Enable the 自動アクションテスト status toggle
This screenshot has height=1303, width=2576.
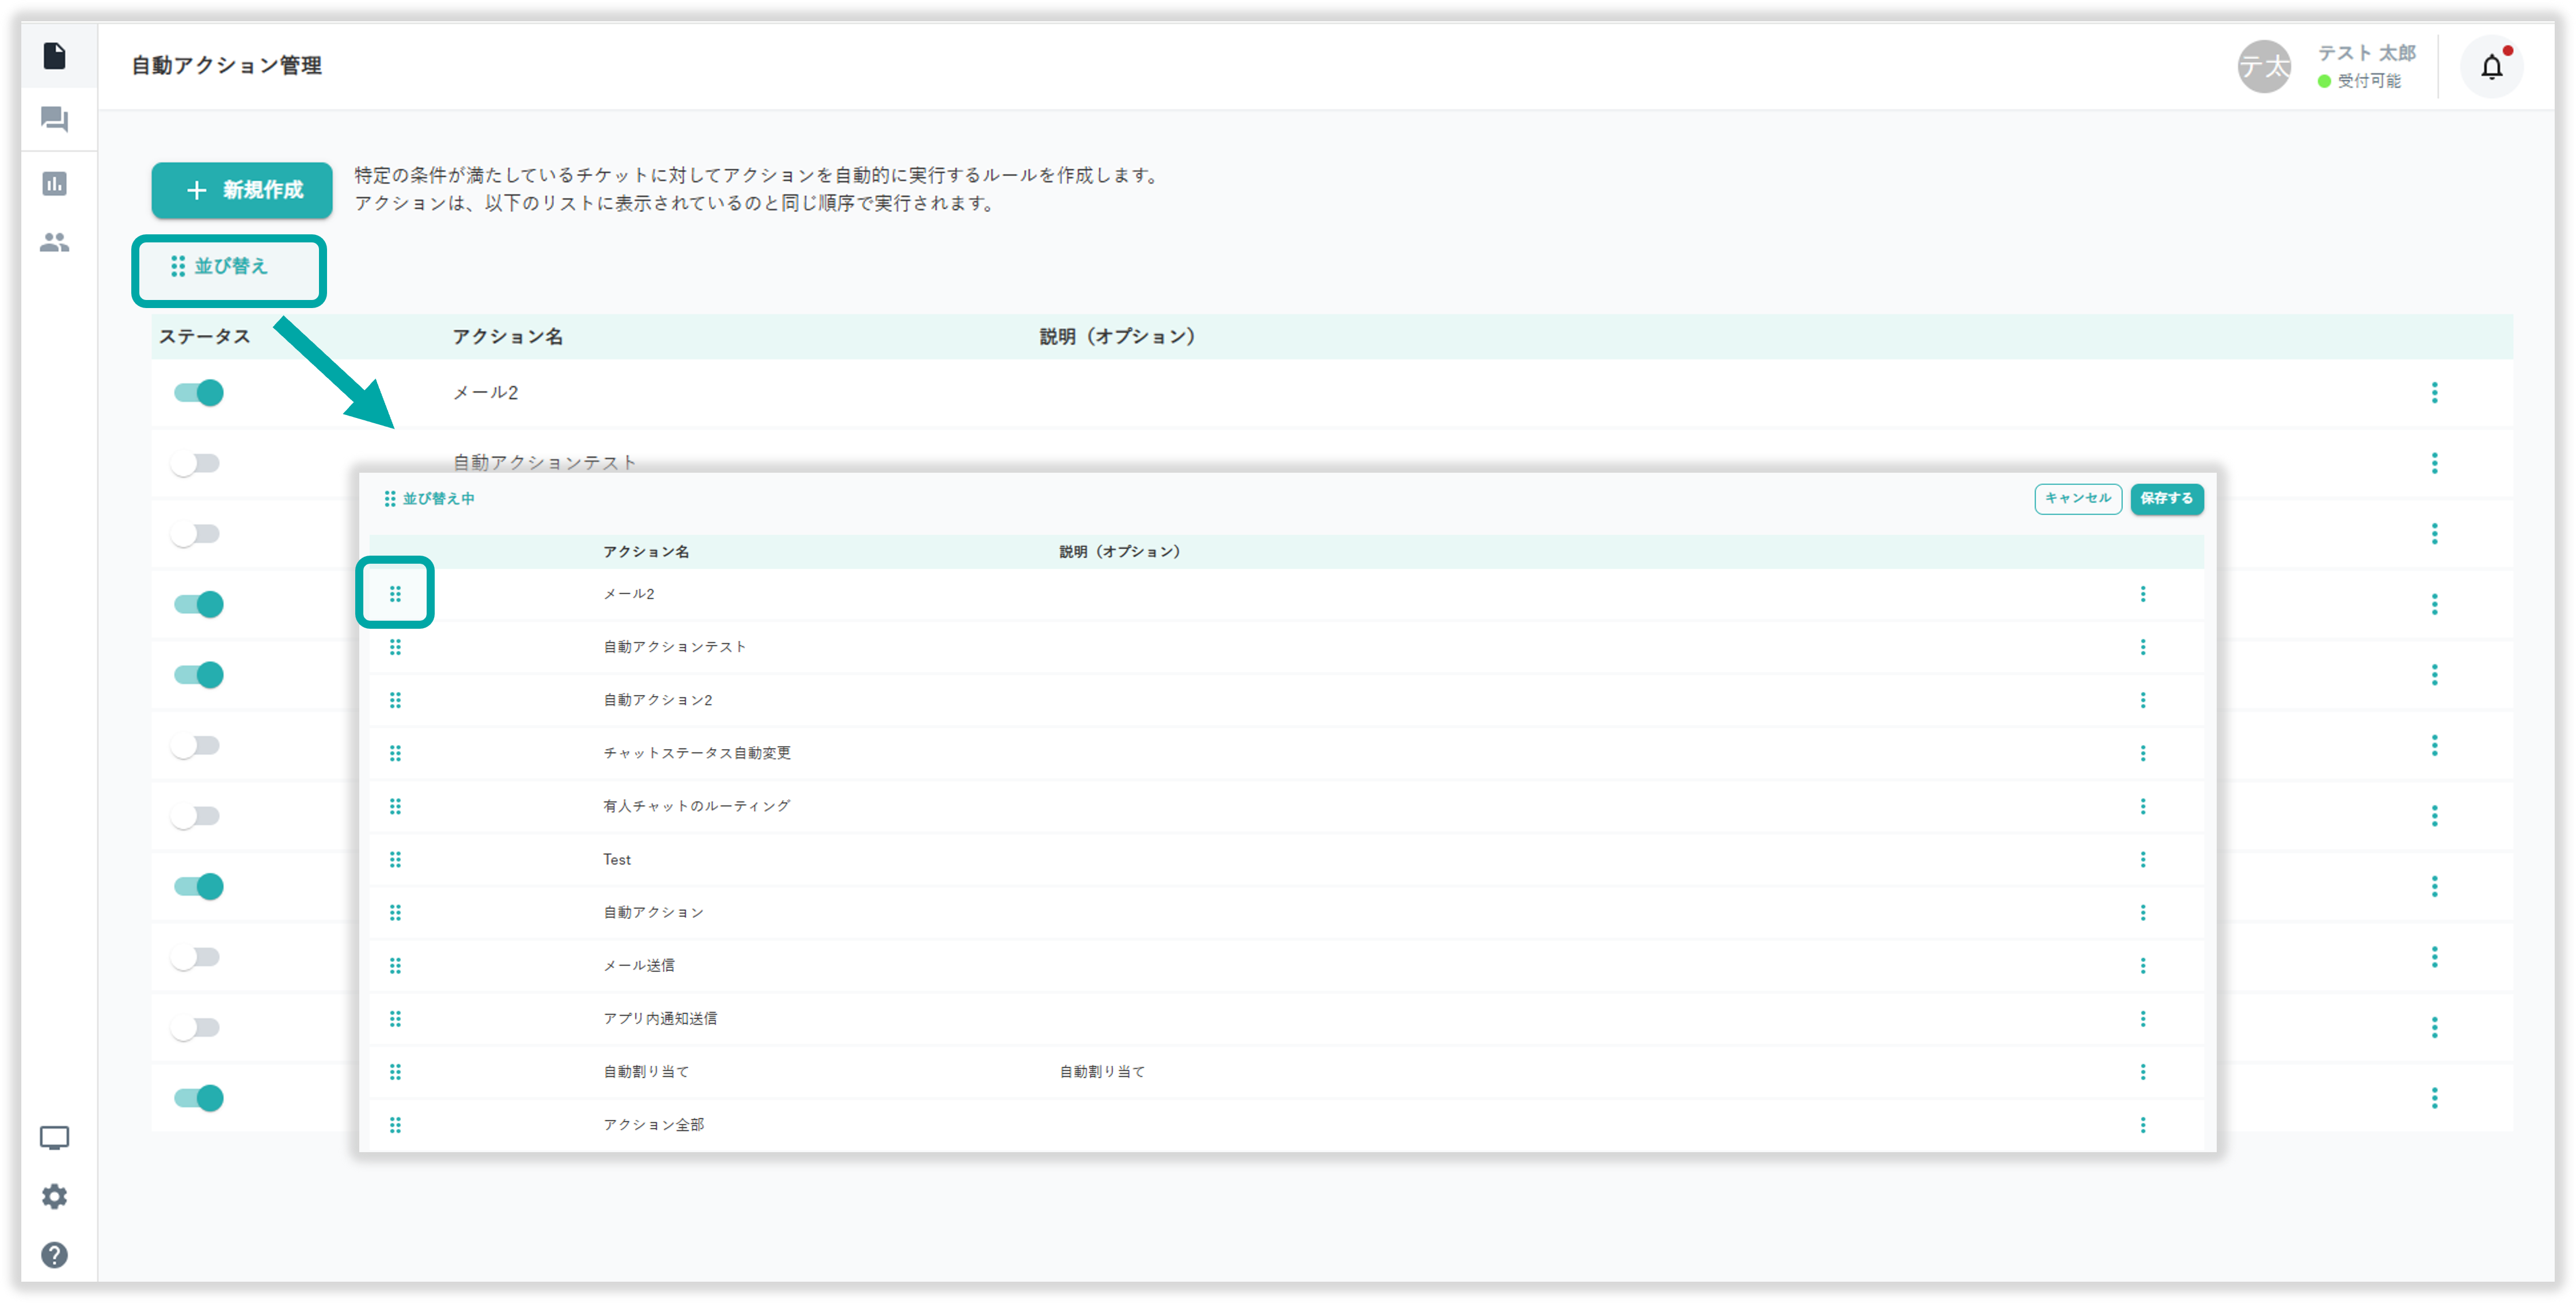click(x=195, y=463)
